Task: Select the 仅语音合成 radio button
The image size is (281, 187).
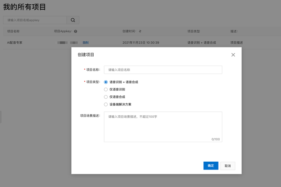Action: 106,97
